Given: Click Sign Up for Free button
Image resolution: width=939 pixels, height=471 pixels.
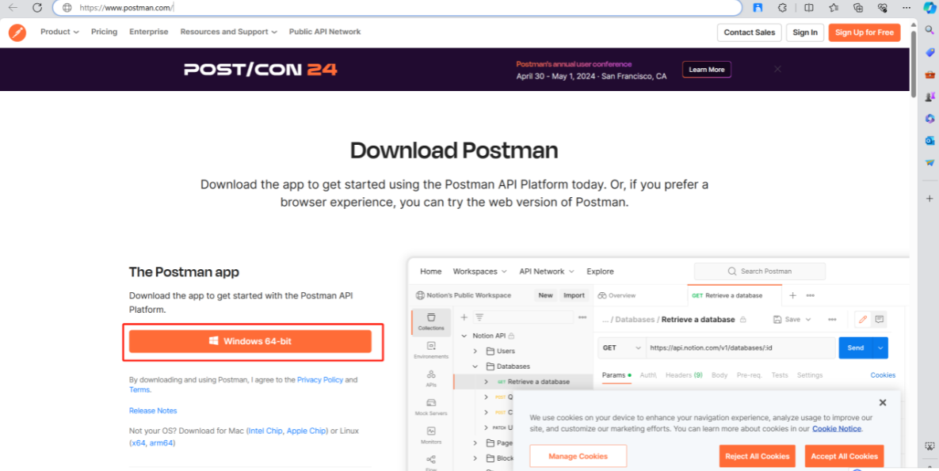Looking at the screenshot, I should (x=865, y=32).
